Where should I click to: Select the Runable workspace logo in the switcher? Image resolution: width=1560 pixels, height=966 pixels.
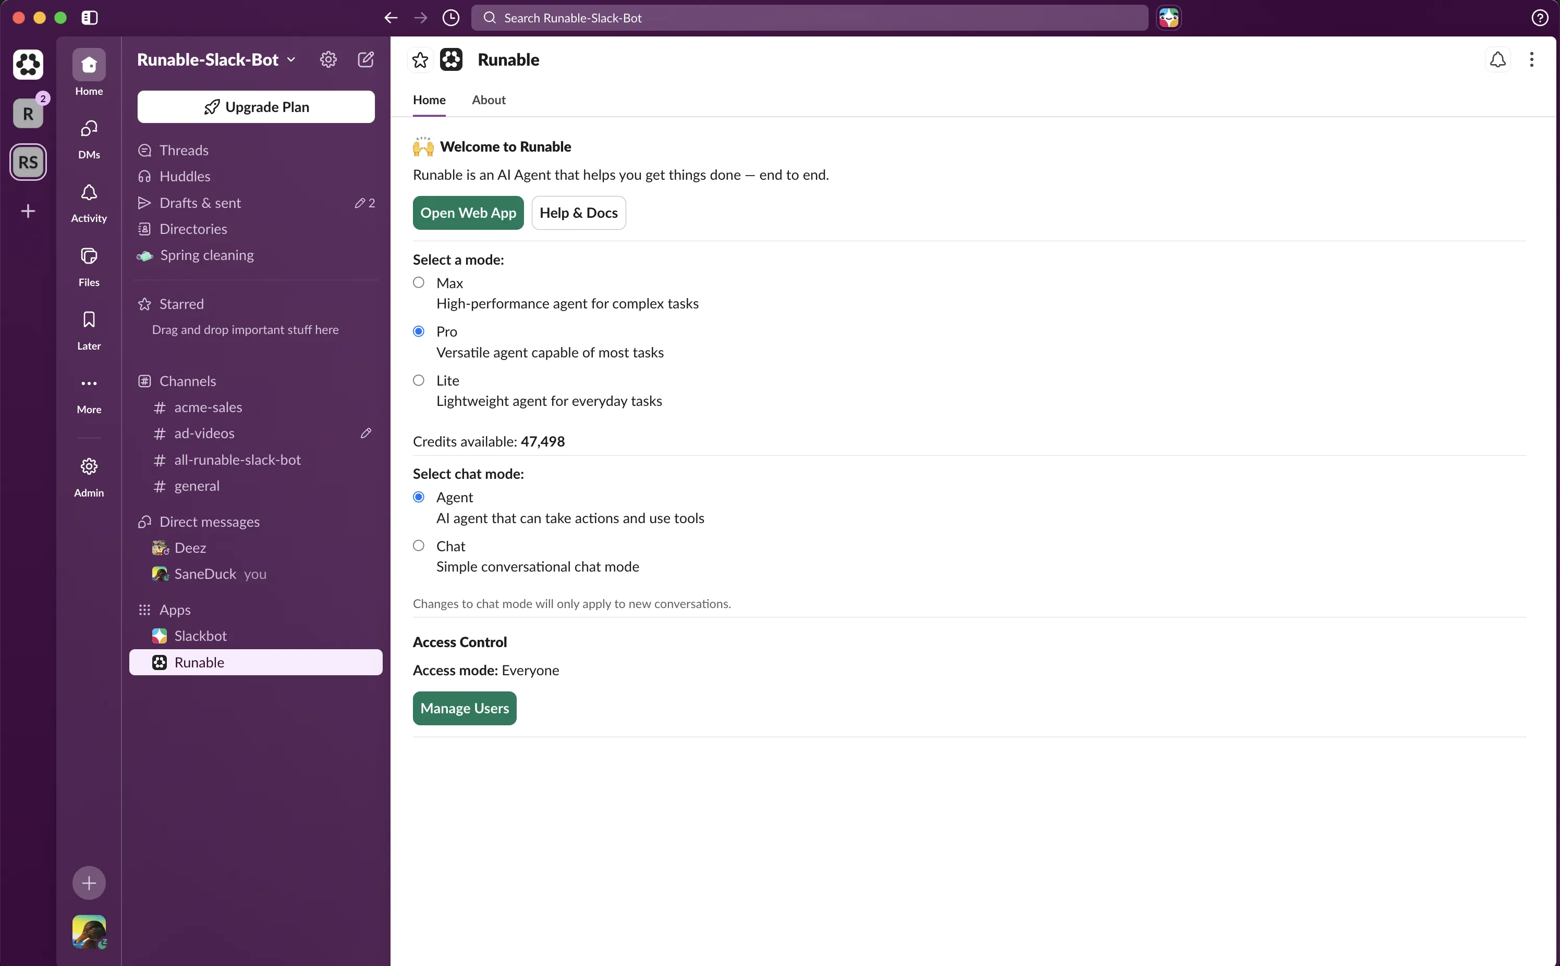pos(28,65)
